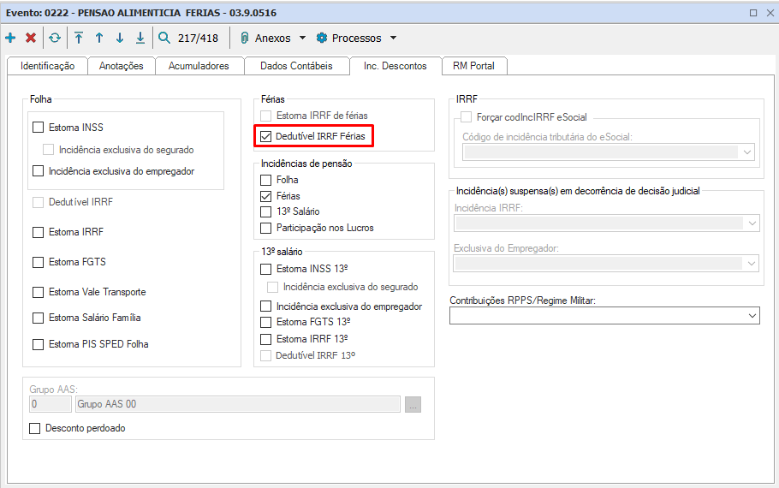779x488 pixels.
Task: Open Incidência IRRF dropdown
Action: [x=607, y=223]
